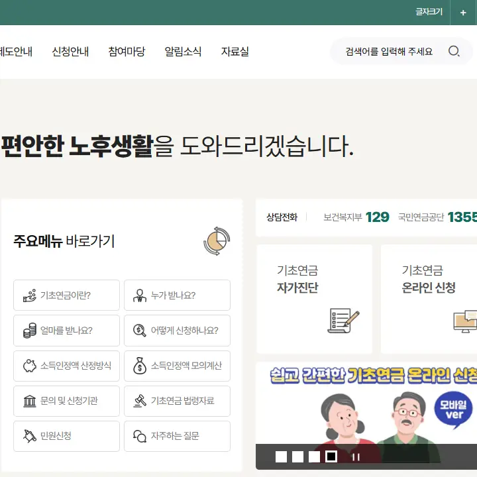Image resolution: width=477 pixels, height=477 pixels.
Task: Open the 제도안내 menu
Action: pos(16,52)
